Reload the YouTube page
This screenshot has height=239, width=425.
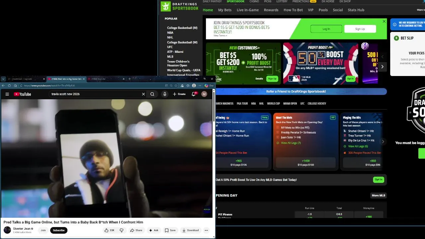tap(9, 86)
